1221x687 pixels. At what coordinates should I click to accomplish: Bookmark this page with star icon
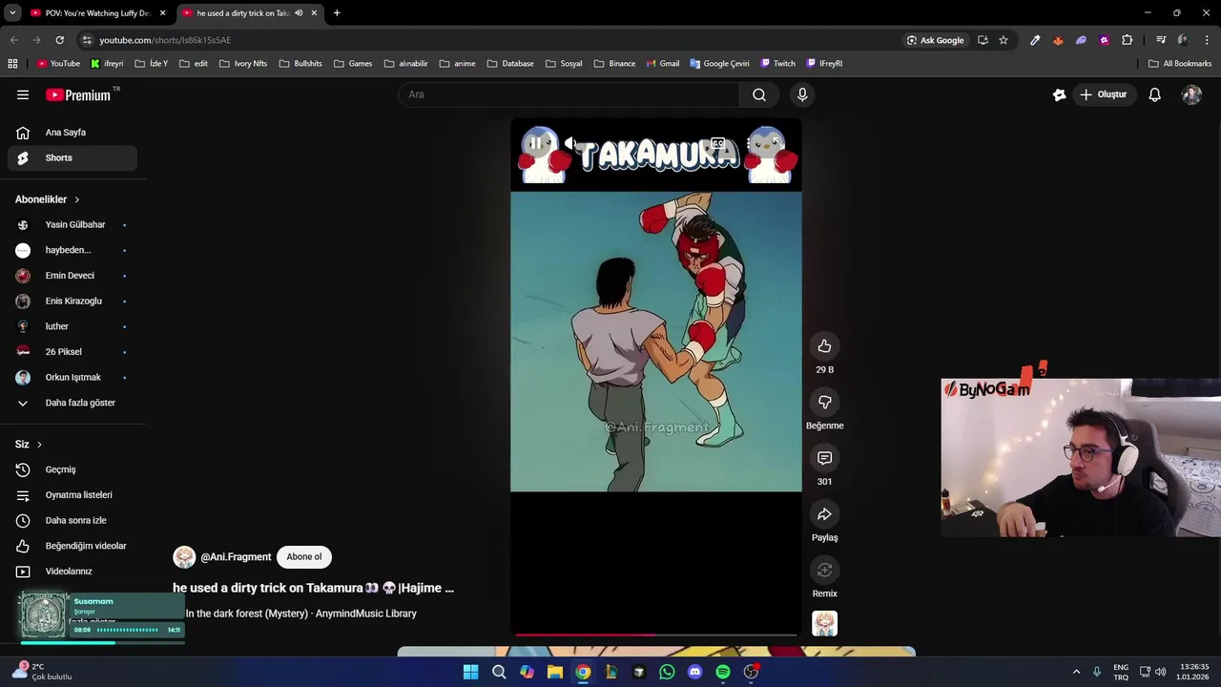1004,40
